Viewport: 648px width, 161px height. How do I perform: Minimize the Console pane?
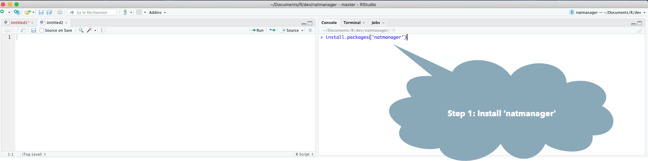[x=633, y=24]
